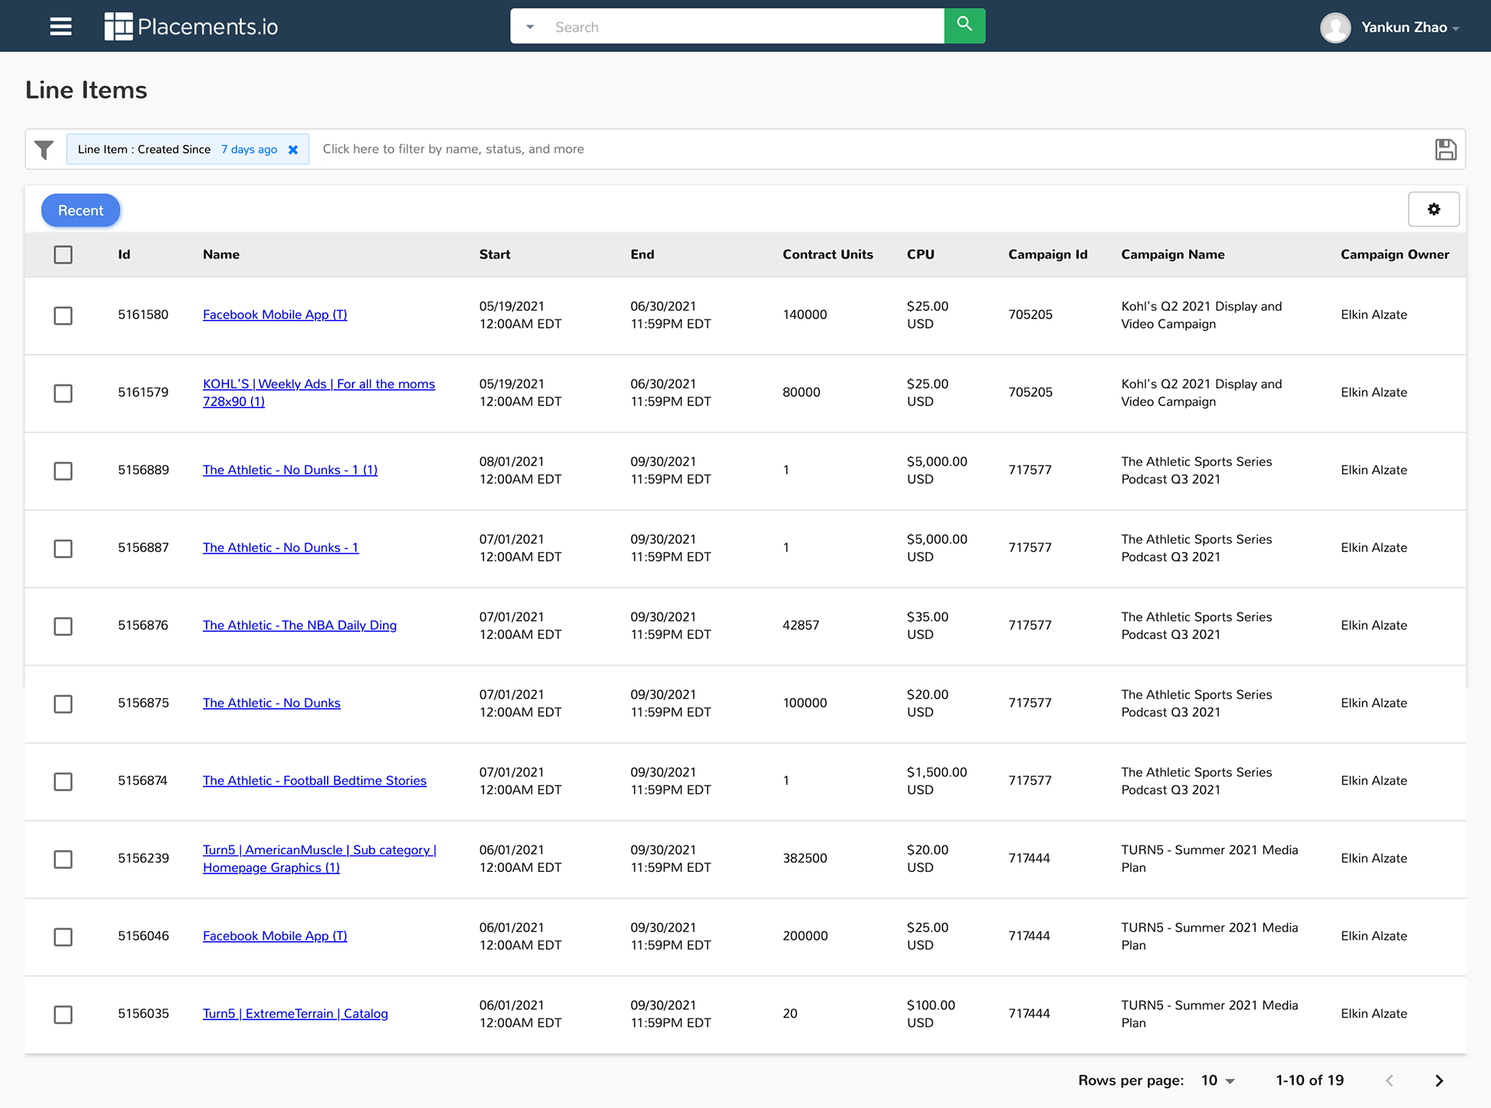Expand the search type dropdown arrow
1491x1108 pixels.
click(x=530, y=27)
